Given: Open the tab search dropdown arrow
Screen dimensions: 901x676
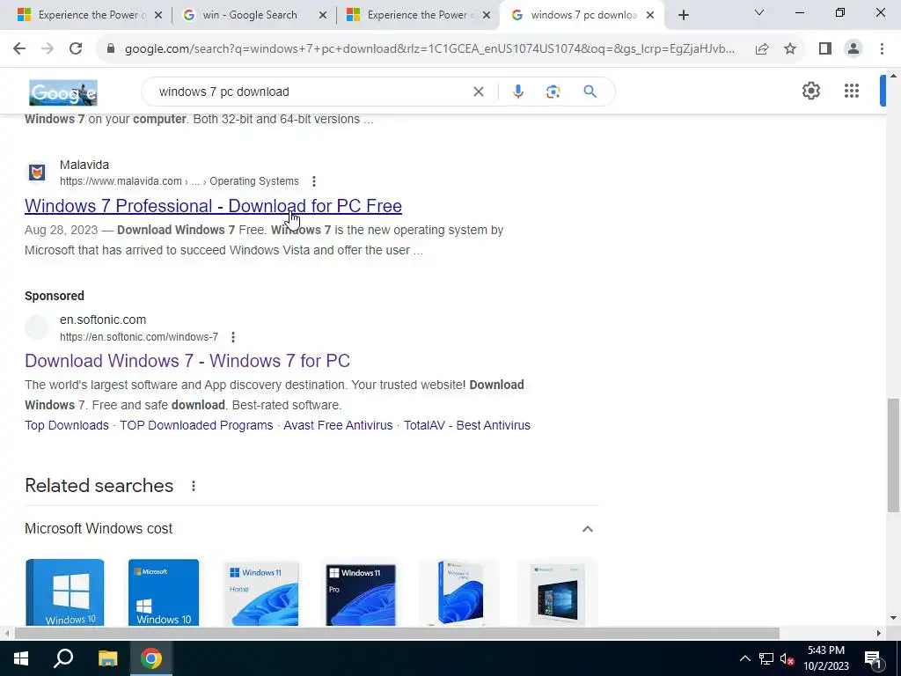Looking at the screenshot, I should (x=759, y=12).
